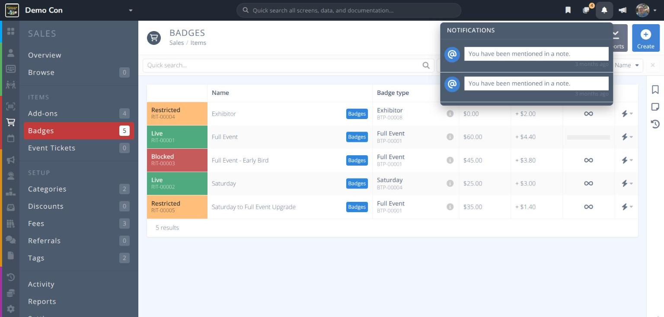664x317 pixels.
Task: Open the settings gear icon in left rail
Action: click(x=11, y=309)
